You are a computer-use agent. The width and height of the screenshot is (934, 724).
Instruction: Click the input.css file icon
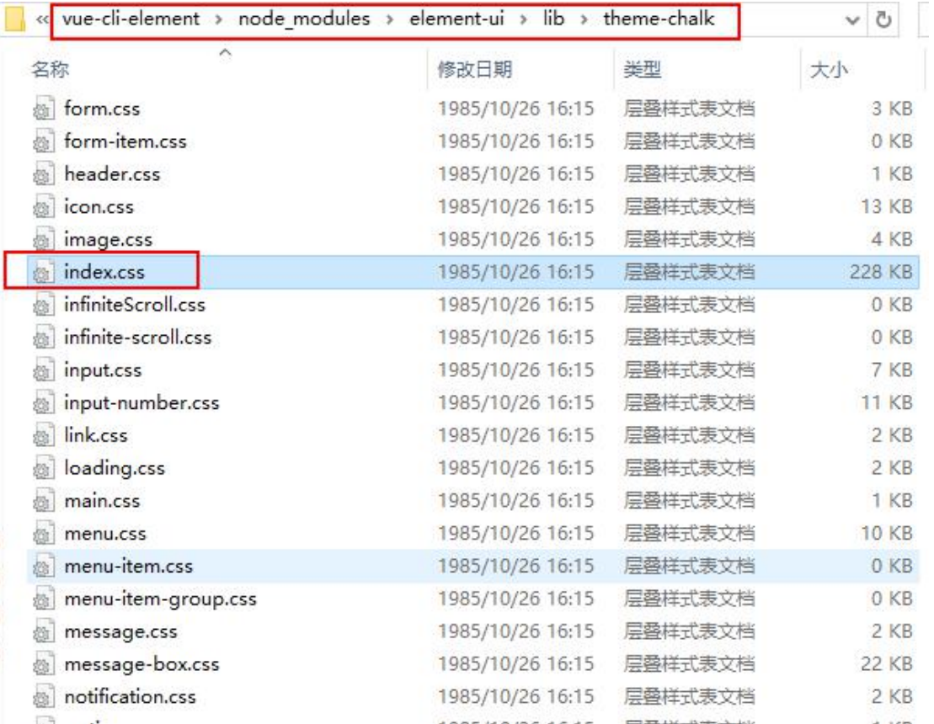pyautogui.click(x=44, y=370)
